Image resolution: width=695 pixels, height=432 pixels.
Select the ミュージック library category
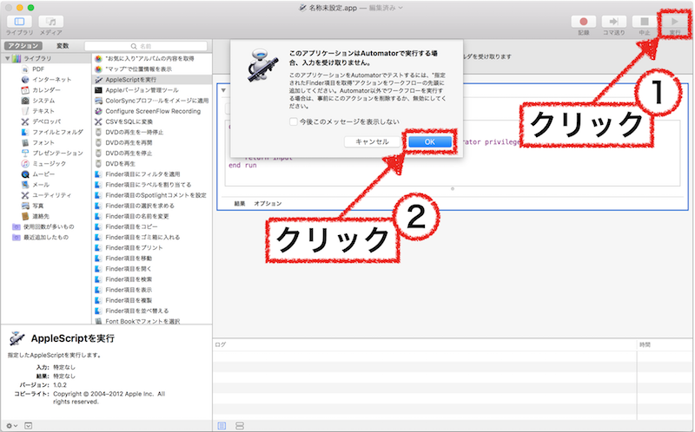(x=44, y=163)
